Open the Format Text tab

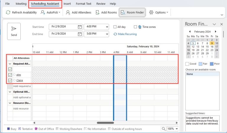pos(83,4)
